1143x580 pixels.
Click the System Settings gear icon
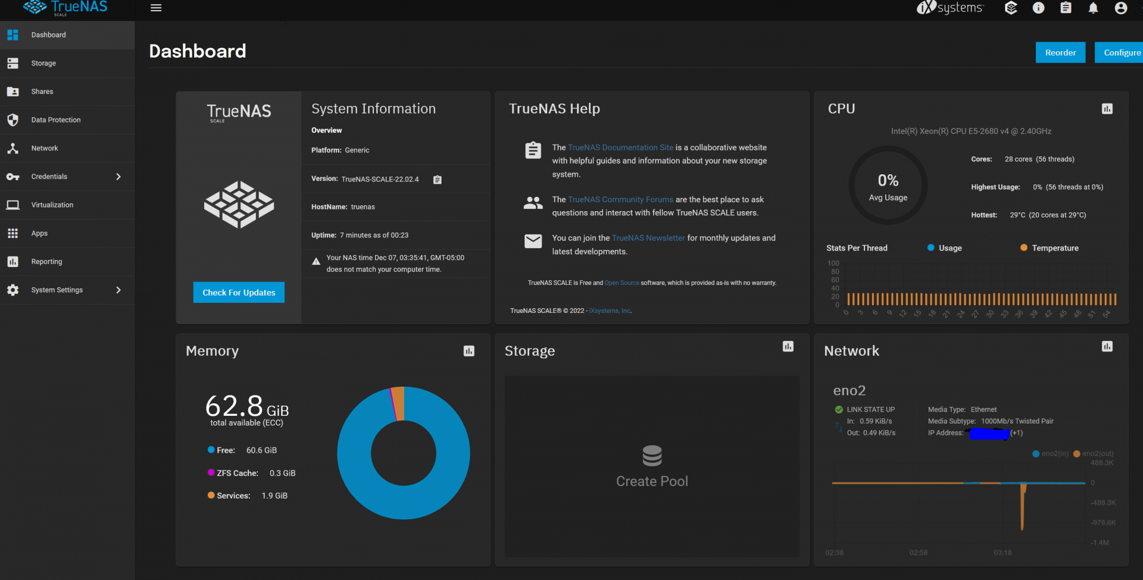[13, 290]
